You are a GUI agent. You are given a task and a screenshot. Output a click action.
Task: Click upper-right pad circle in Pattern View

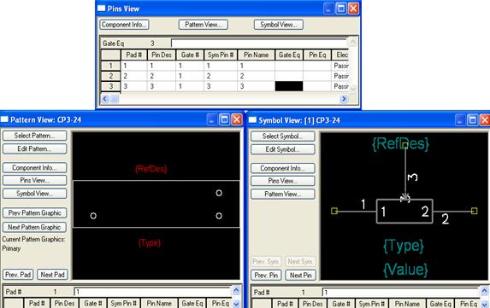219,193
